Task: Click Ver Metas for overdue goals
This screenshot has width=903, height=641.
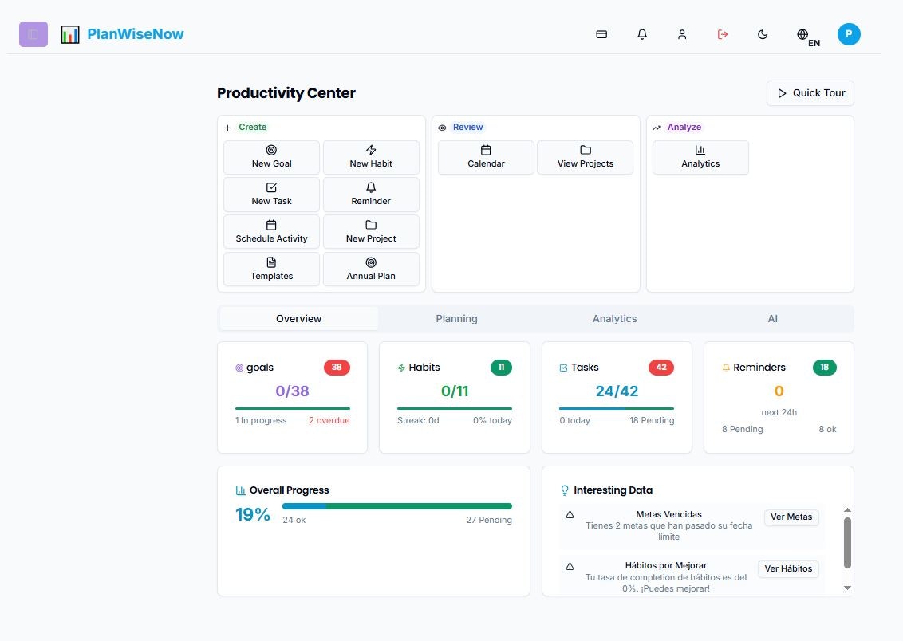Action: pyautogui.click(x=791, y=517)
